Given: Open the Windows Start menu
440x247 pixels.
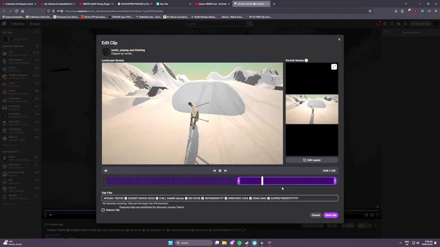Looking at the screenshot, I should [x=170, y=243].
